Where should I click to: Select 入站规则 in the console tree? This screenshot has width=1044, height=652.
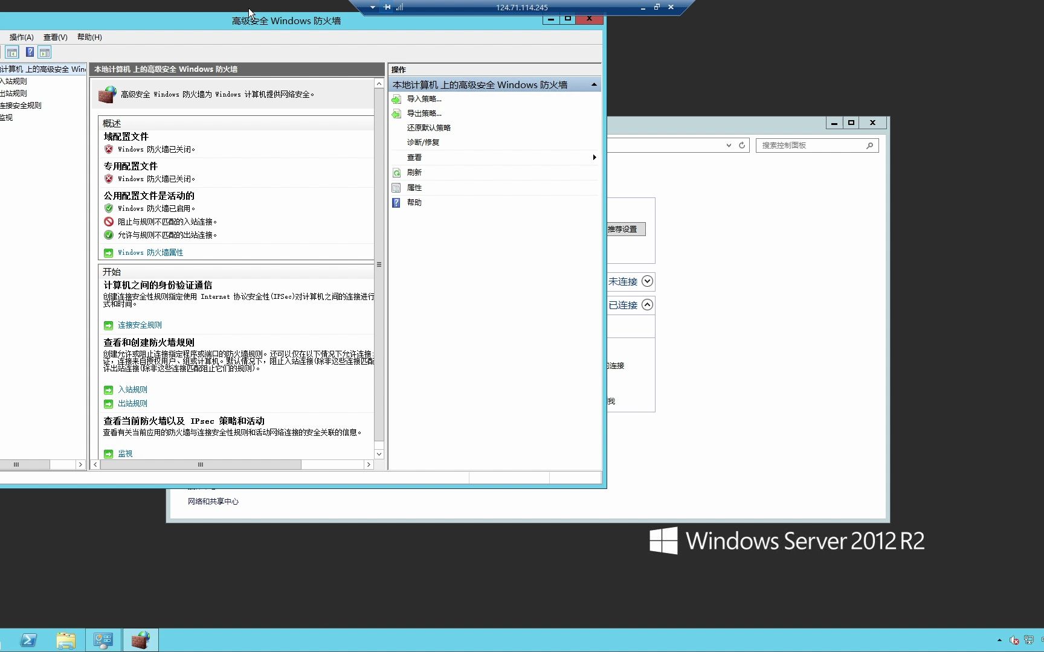13,81
